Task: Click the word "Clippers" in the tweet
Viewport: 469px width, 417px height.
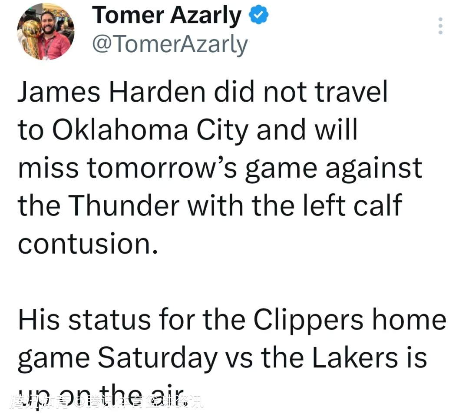Action: 308,320
